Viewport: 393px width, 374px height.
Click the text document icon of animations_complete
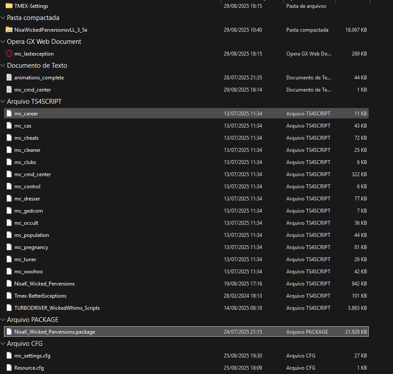(9, 78)
